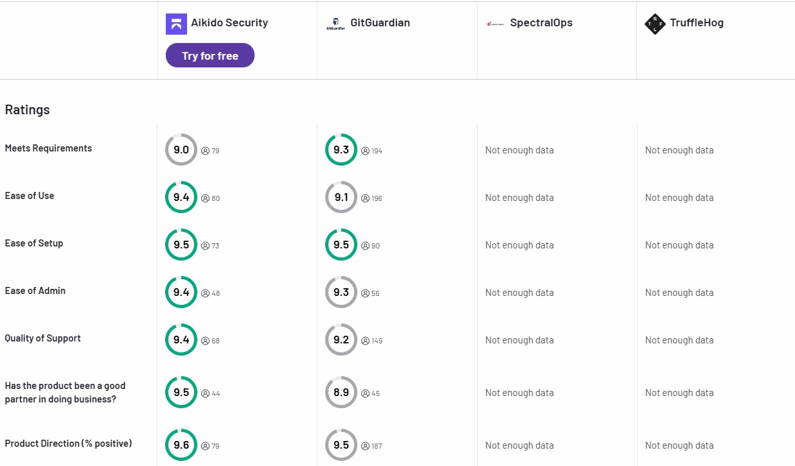Click Aikido's 9.6 Product Direction score ring
This screenshot has height=466, width=795.
(x=181, y=445)
